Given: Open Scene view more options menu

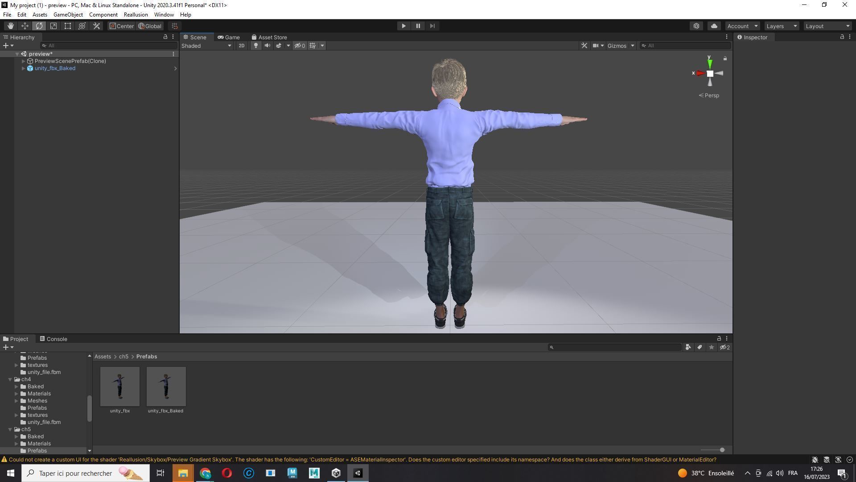Looking at the screenshot, I should (726, 37).
